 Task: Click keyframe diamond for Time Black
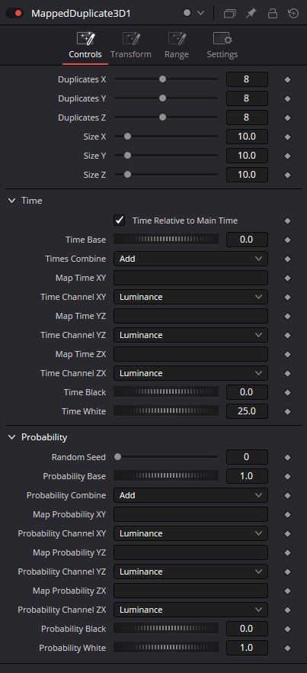[x=288, y=393]
